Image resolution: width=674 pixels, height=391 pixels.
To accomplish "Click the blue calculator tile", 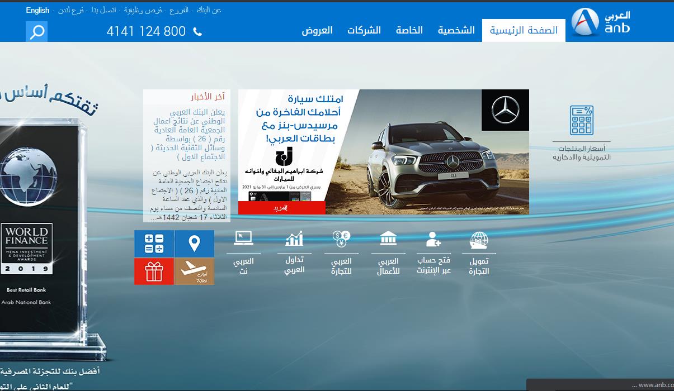I will pyautogui.click(x=154, y=244).
